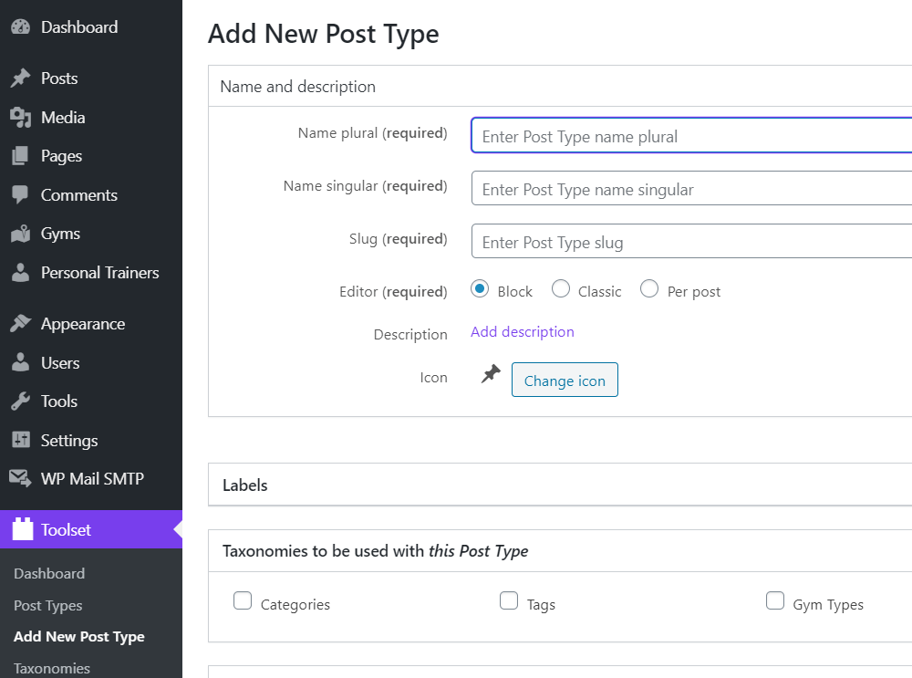912x678 pixels.
Task: Click the WP Mail SMTP envelope icon
Action: 20,479
